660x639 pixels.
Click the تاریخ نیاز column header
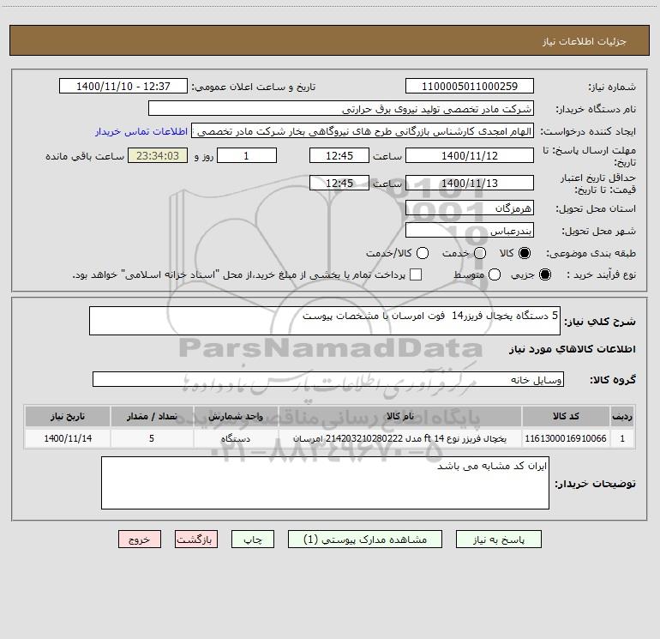coord(68,416)
